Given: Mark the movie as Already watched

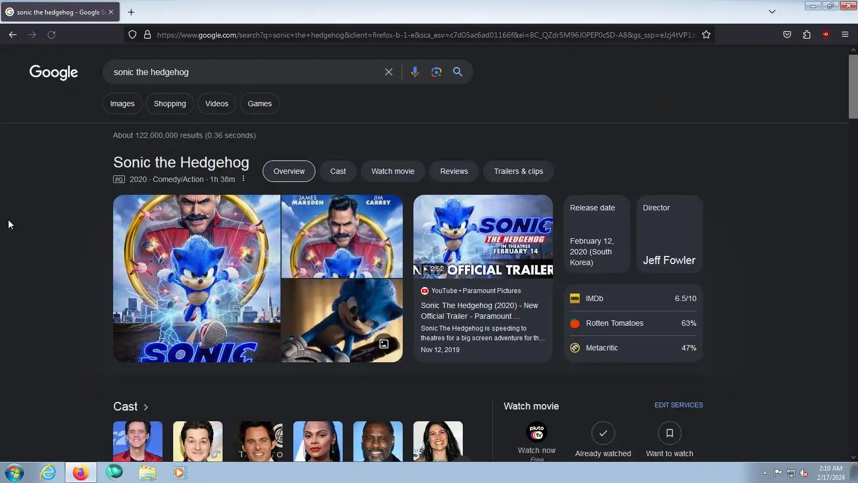Looking at the screenshot, I should point(603,433).
